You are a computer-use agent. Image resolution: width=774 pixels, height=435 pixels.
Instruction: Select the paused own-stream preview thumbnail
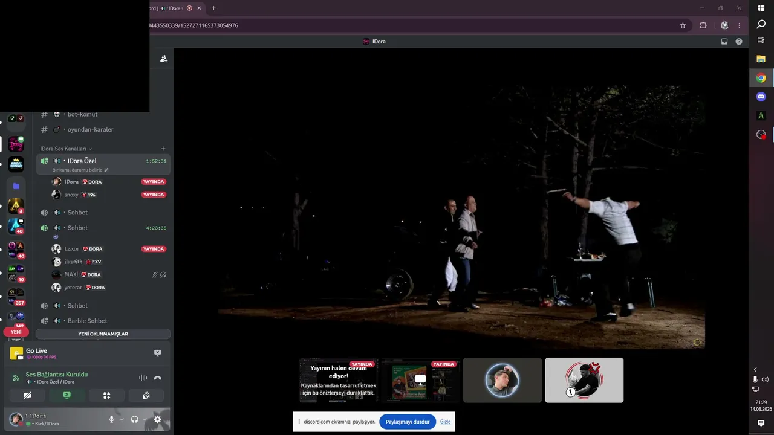point(339,380)
